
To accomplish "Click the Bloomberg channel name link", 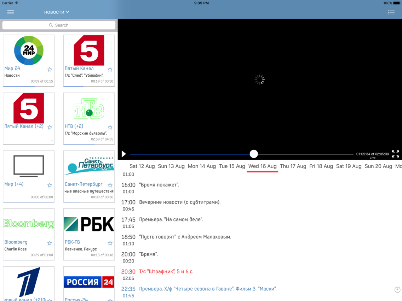I will point(16,242).
